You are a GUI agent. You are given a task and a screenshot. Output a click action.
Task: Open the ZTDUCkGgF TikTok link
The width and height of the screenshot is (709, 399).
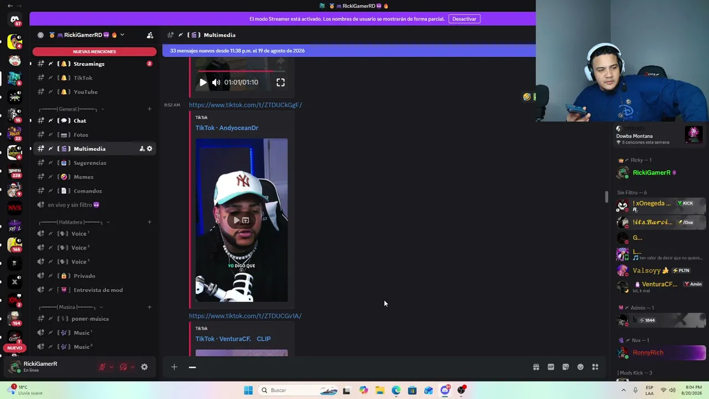(x=245, y=105)
